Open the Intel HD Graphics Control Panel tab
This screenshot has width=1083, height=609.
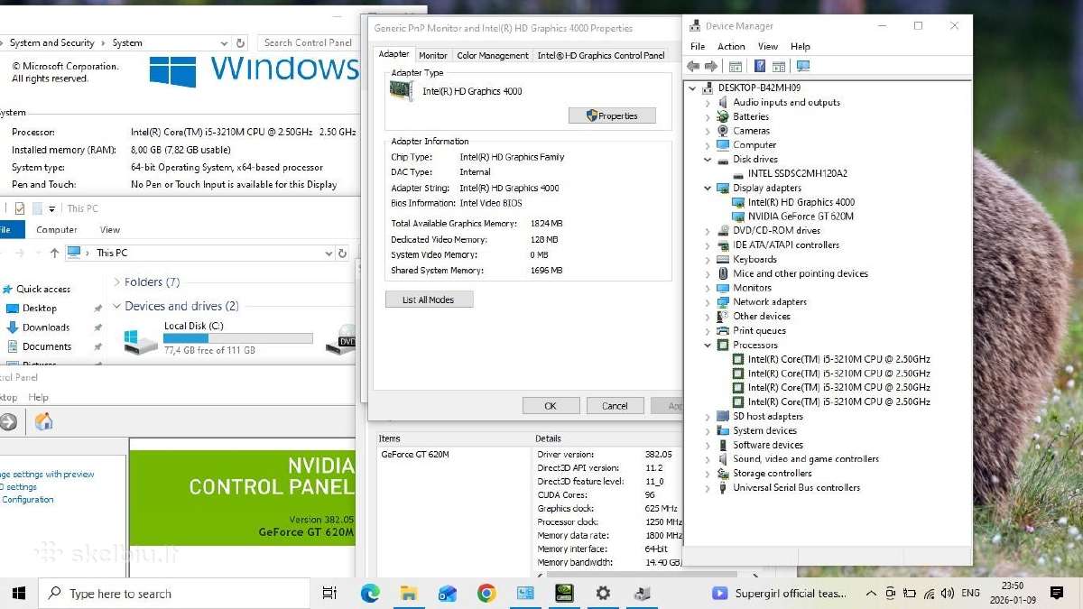click(601, 55)
